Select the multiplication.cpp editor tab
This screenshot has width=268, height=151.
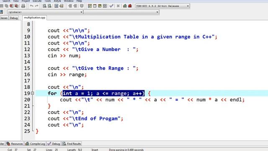coord(34,18)
